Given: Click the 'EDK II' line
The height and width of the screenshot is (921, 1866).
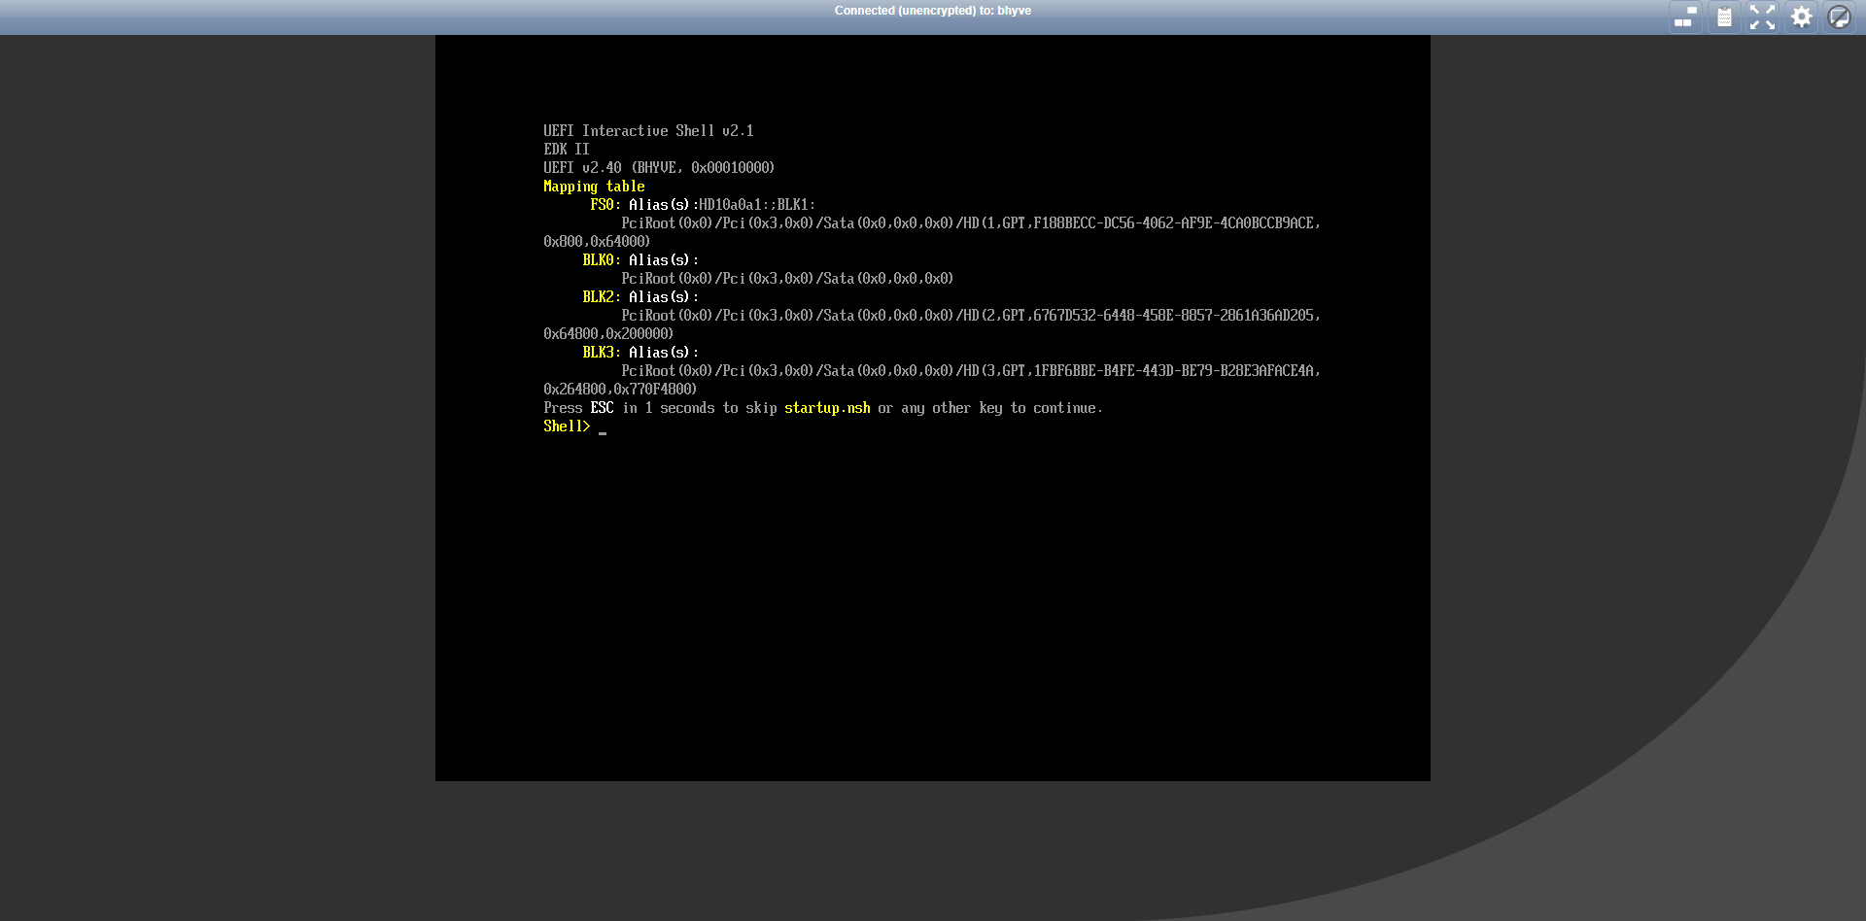Looking at the screenshot, I should pos(567,150).
